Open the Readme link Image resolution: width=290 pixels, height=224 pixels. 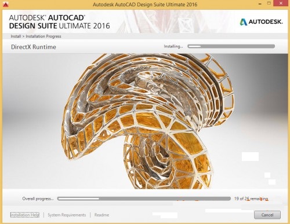click(101, 215)
